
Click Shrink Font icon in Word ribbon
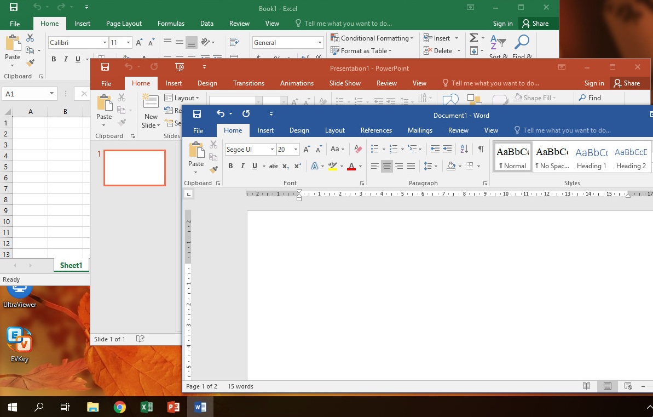pyautogui.click(x=319, y=149)
